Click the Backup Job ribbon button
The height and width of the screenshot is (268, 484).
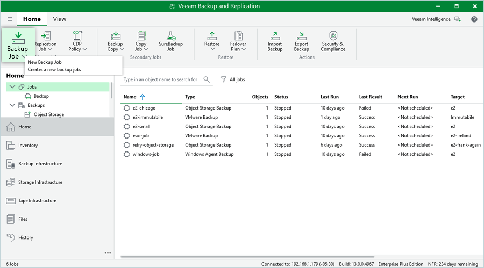pos(18,43)
